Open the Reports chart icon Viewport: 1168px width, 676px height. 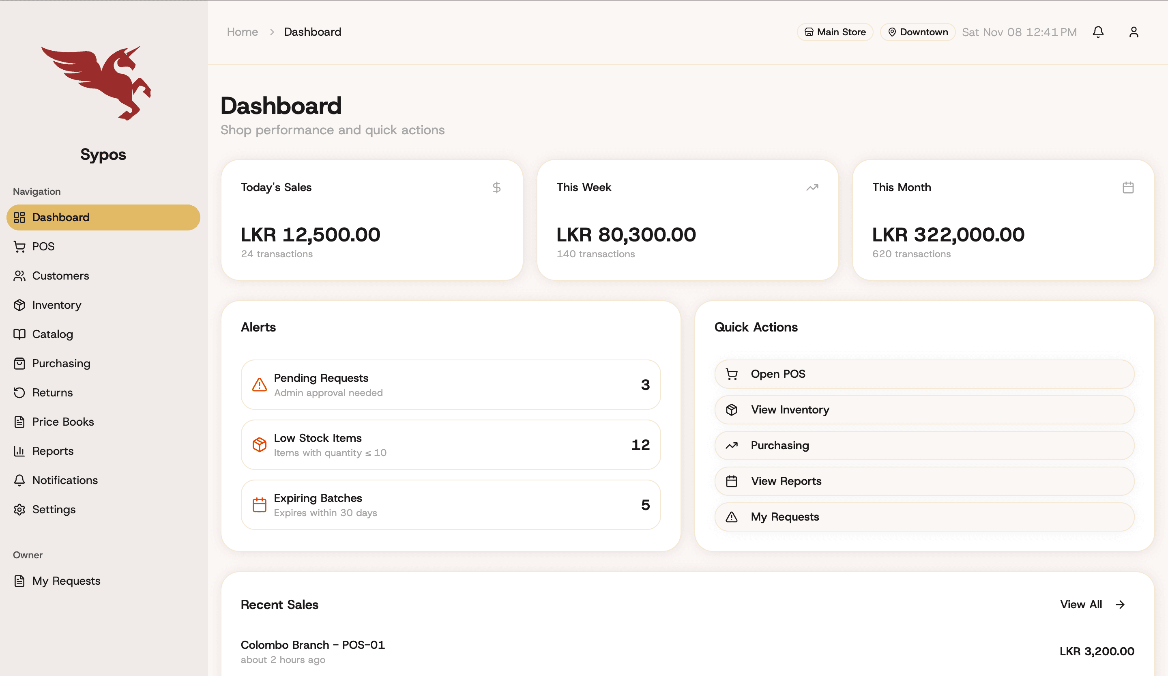click(x=19, y=451)
